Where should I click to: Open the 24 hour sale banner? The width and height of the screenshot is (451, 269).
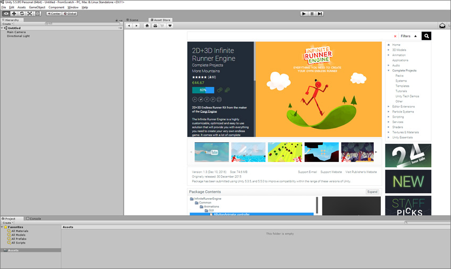408,156
